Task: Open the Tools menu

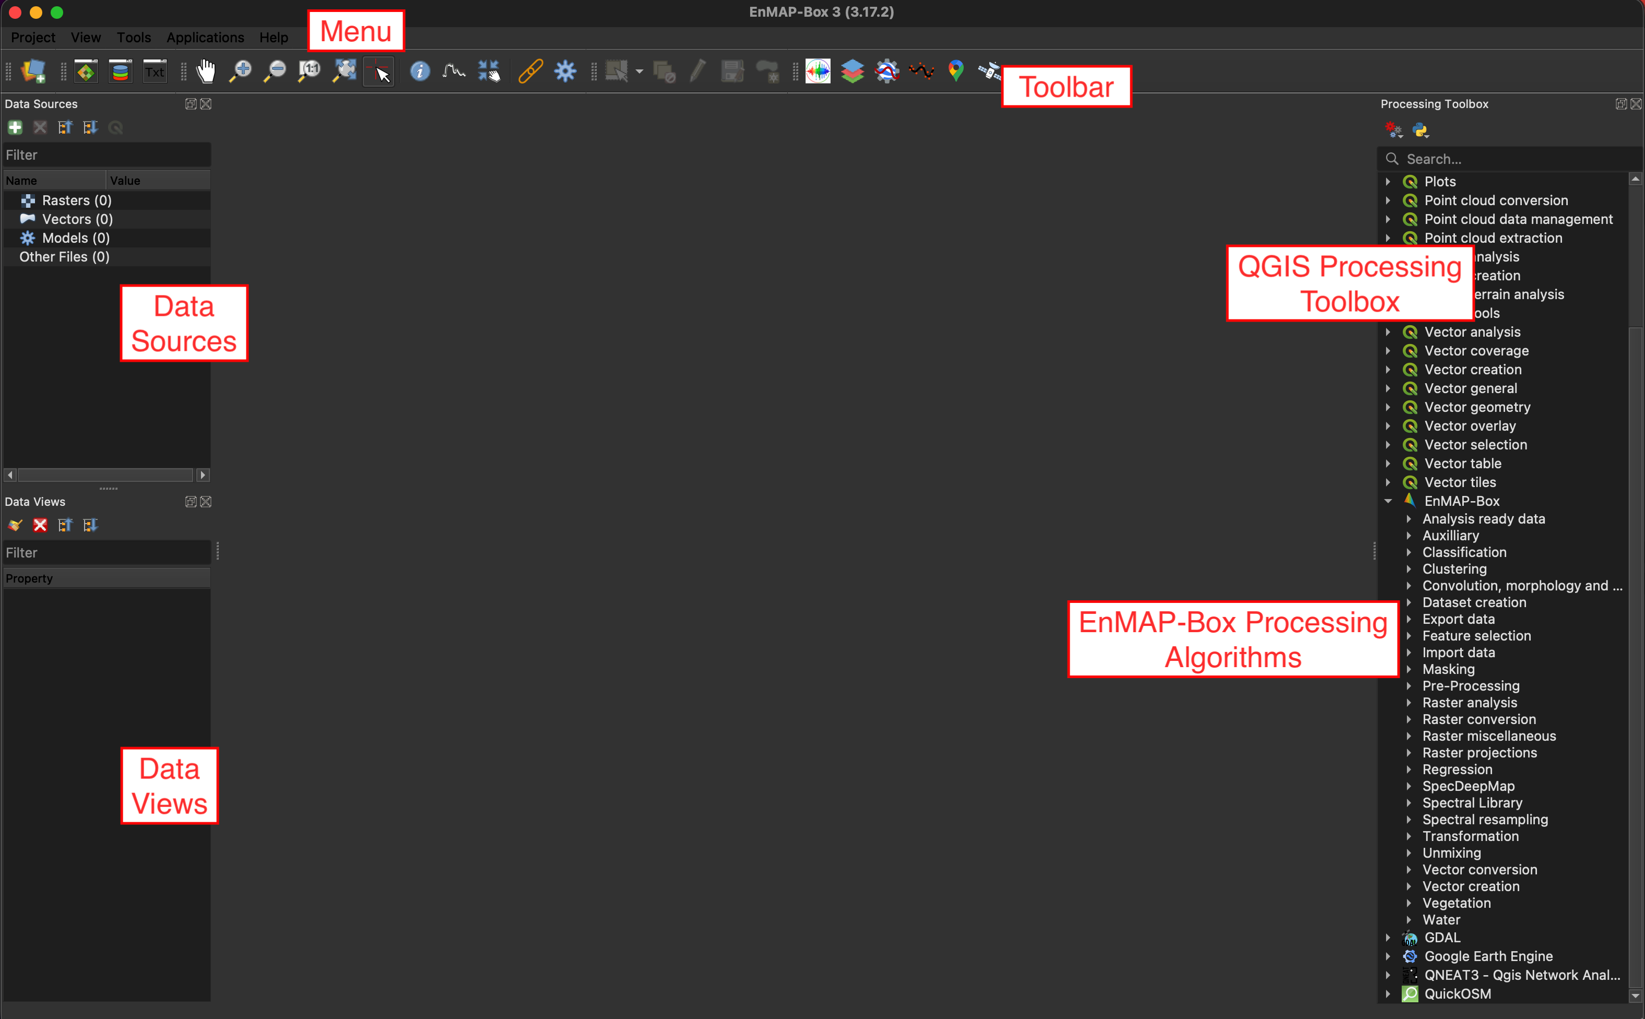Action: coord(134,38)
